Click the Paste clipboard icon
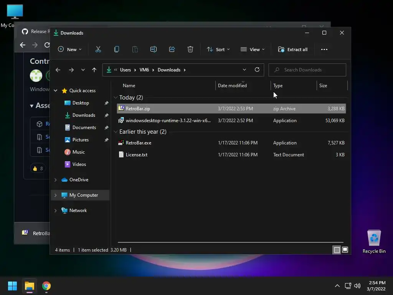The image size is (393, 295). click(x=135, y=50)
